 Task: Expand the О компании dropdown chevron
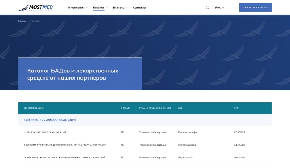(87, 8)
